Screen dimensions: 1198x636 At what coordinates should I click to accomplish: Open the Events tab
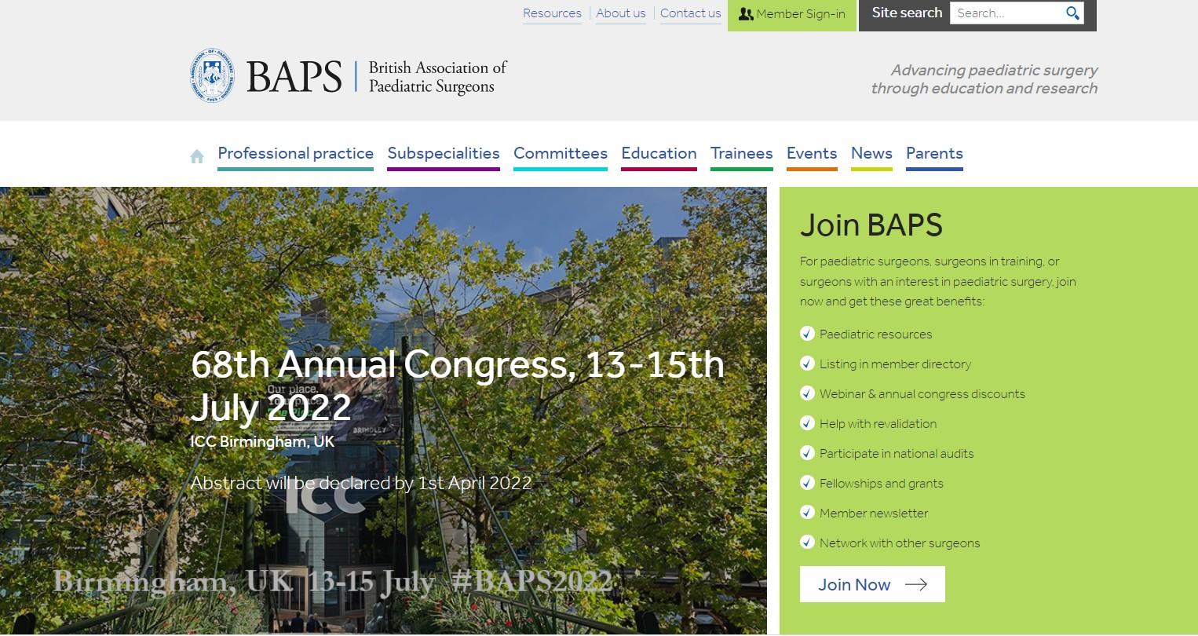pos(811,153)
